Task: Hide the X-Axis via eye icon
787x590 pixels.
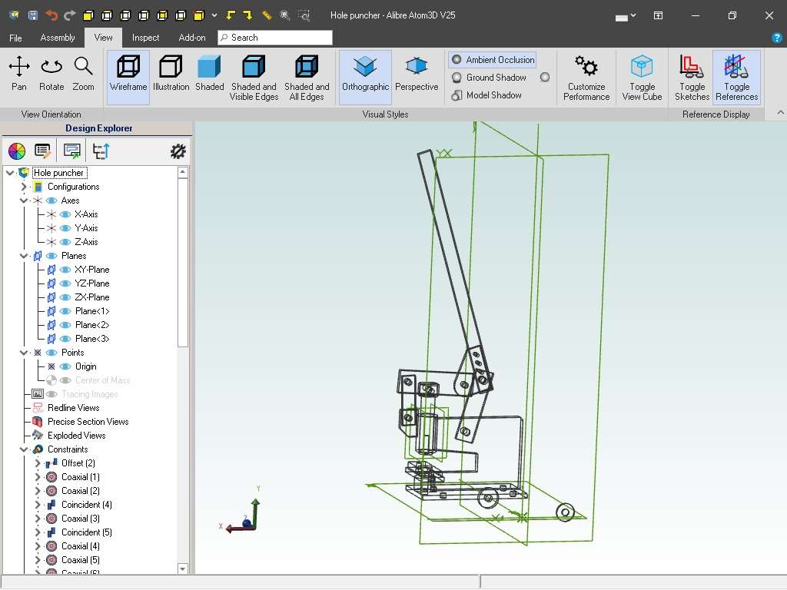Action: click(65, 214)
